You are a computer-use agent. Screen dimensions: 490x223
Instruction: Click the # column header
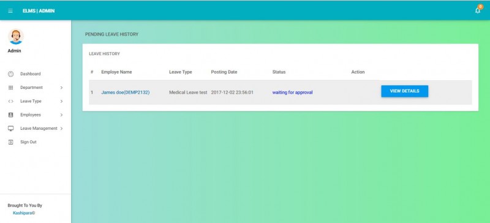[x=92, y=72]
